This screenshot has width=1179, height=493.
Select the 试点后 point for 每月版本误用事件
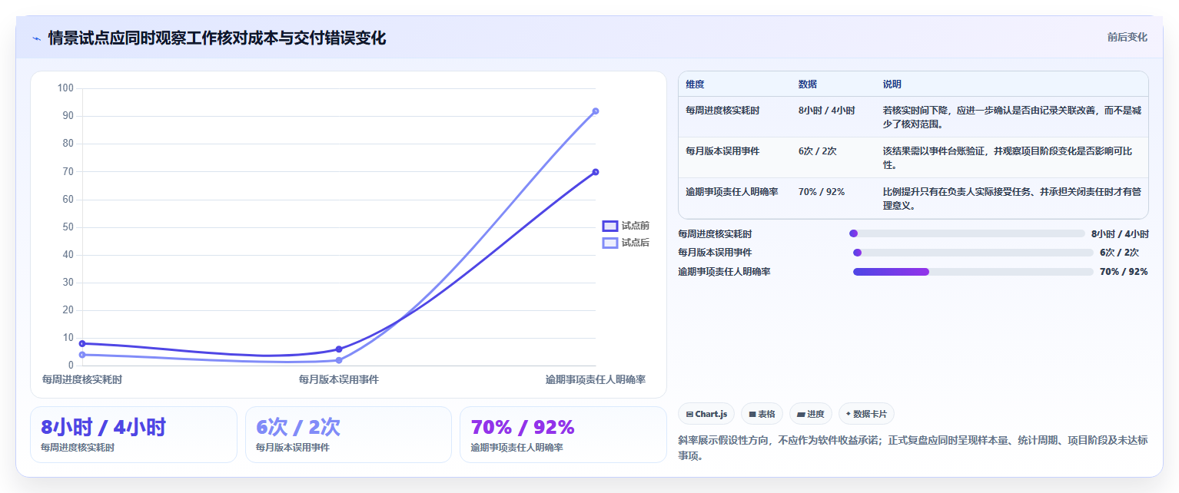click(339, 360)
